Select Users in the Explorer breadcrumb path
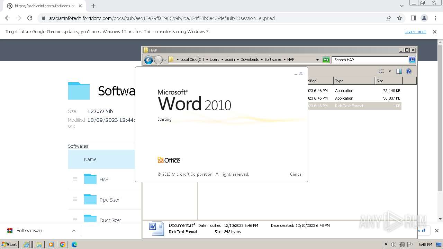This screenshot has width=443, height=249. [214, 59]
